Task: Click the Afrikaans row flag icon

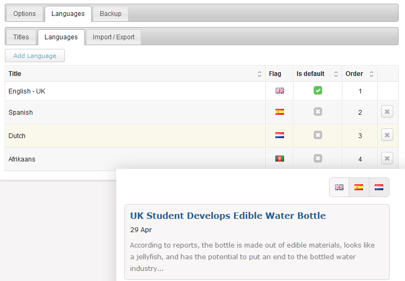Action: coord(280,158)
